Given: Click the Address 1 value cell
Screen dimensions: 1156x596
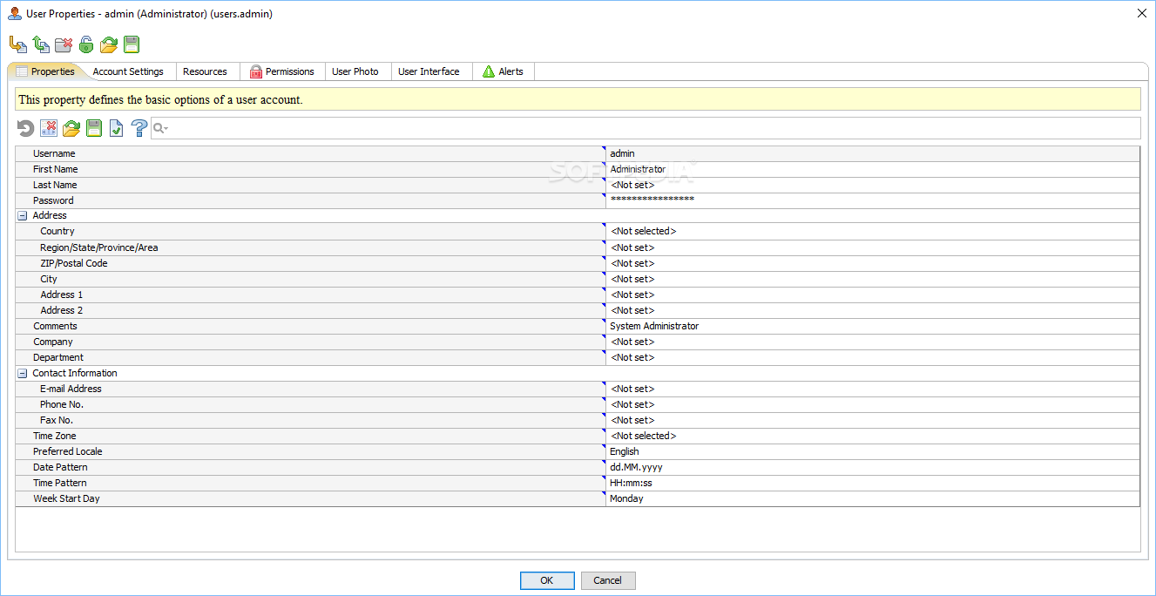Looking at the screenshot, I should click(872, 295).
